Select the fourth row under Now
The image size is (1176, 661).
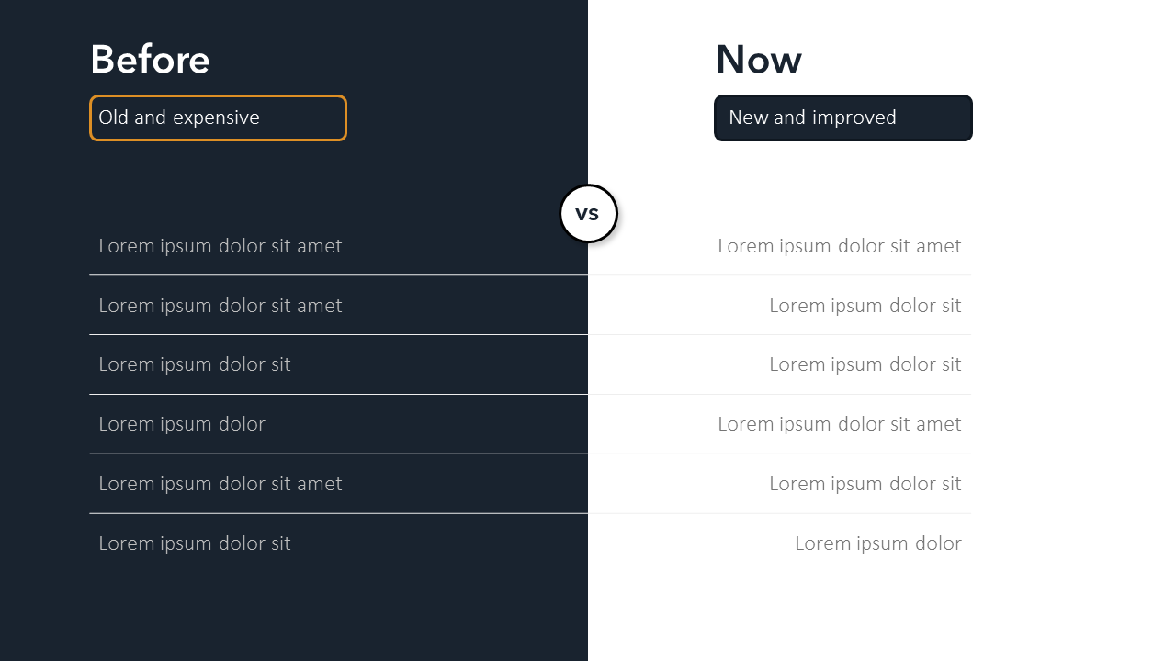click(839, 424)
